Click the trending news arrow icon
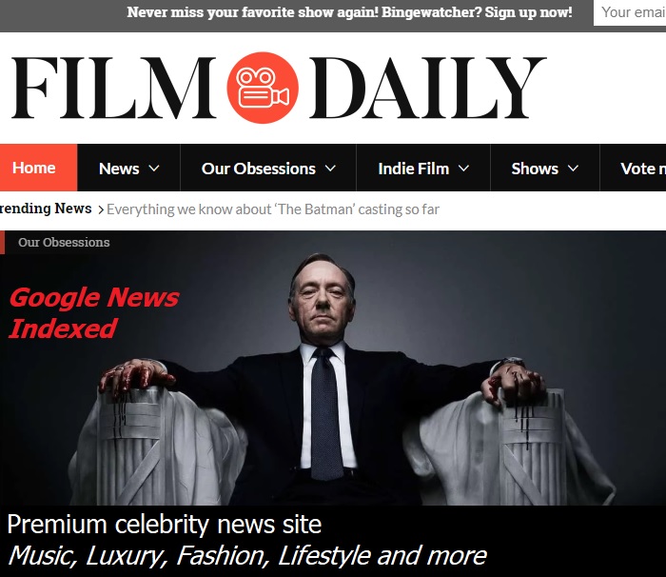 [x=101, y=209]
